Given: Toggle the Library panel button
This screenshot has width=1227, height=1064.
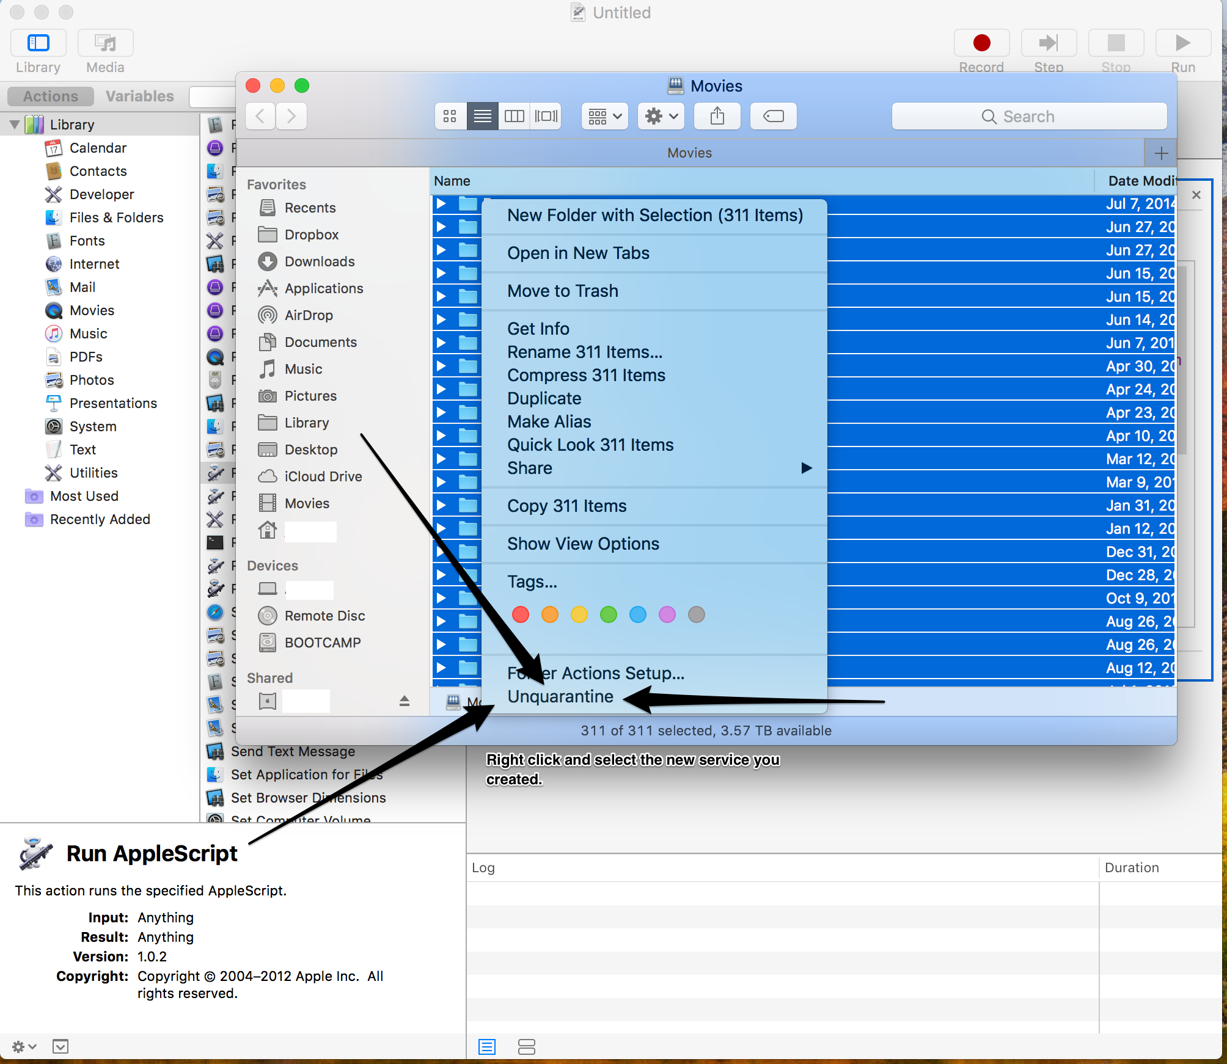Looking at the screenshot, I should [38, 43].
